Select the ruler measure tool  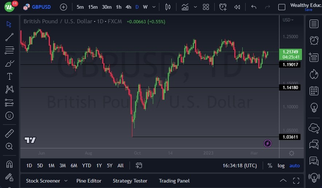click(x=9, y=133)
